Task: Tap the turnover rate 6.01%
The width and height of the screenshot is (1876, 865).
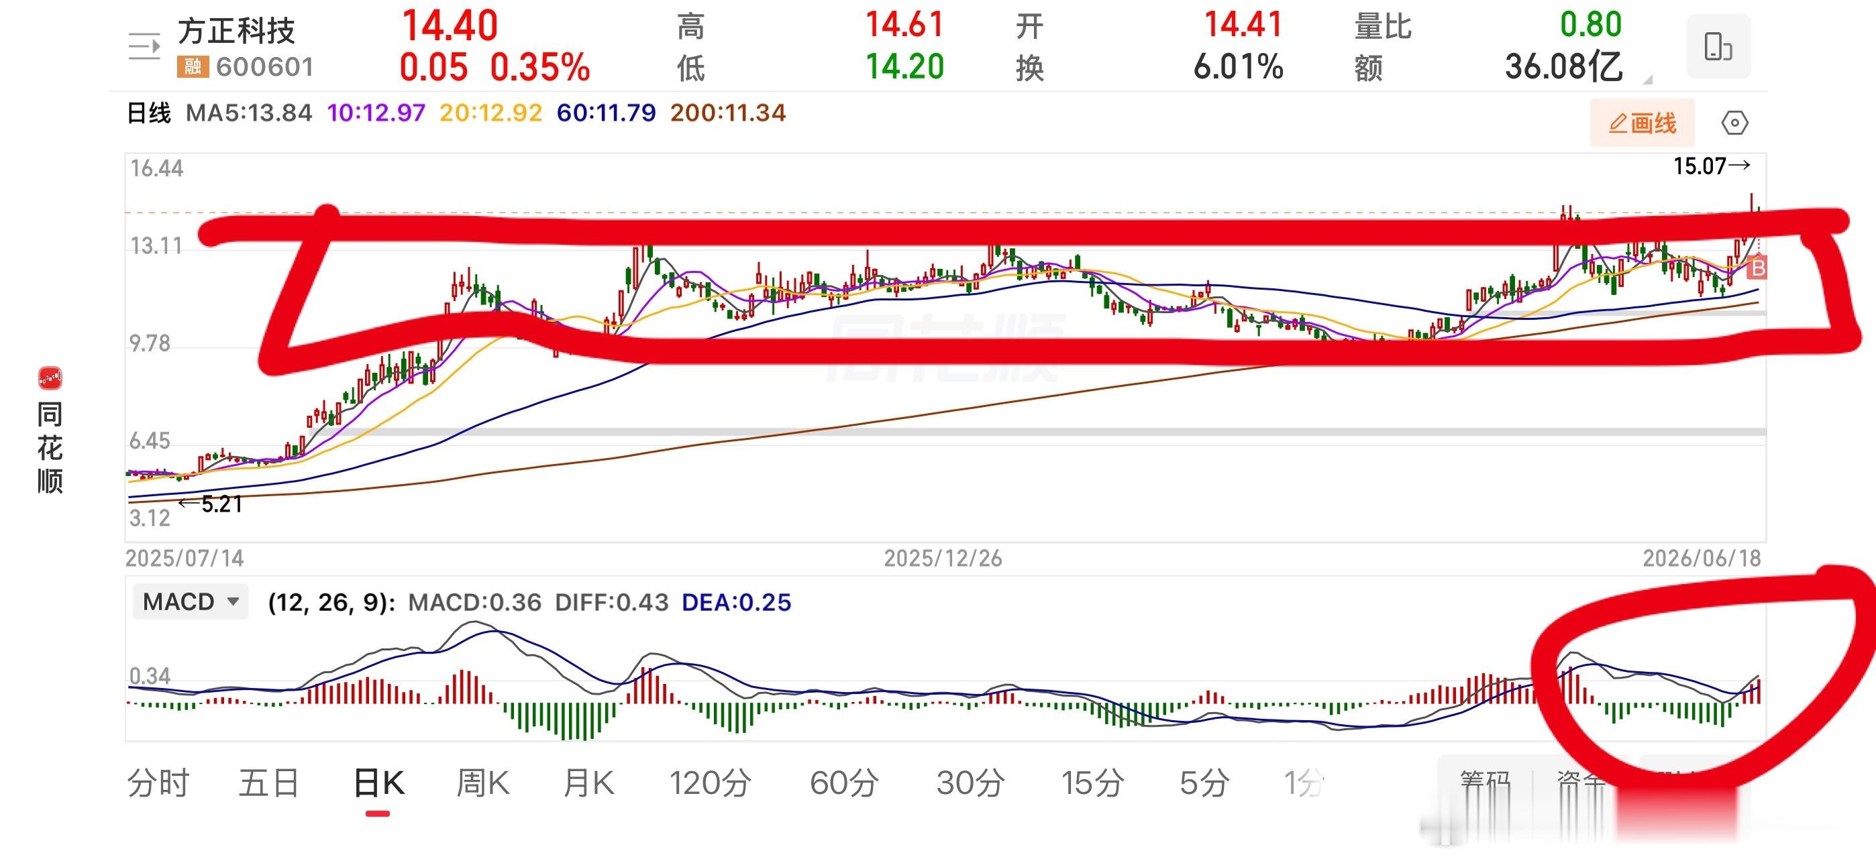Action: pos(1238,67)
